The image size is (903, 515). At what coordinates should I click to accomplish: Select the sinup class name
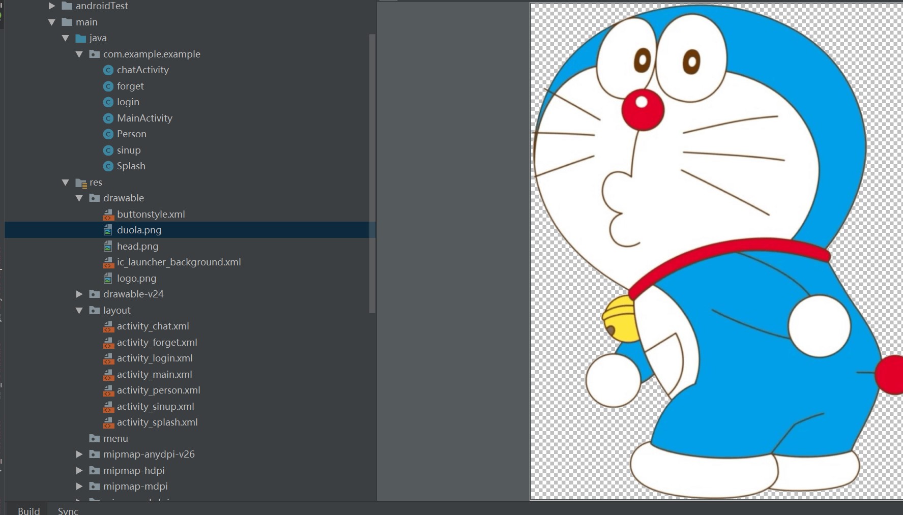(129, 150)
